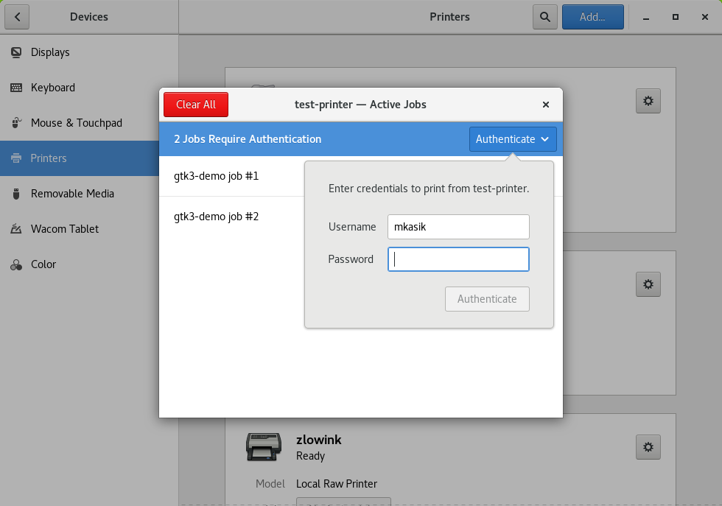
Task: Click the Authenticate button in the popover
Action: click(x=487, y=299)
